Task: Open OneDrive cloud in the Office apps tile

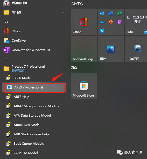Action: pyautogui.click(x=102, y=22)
